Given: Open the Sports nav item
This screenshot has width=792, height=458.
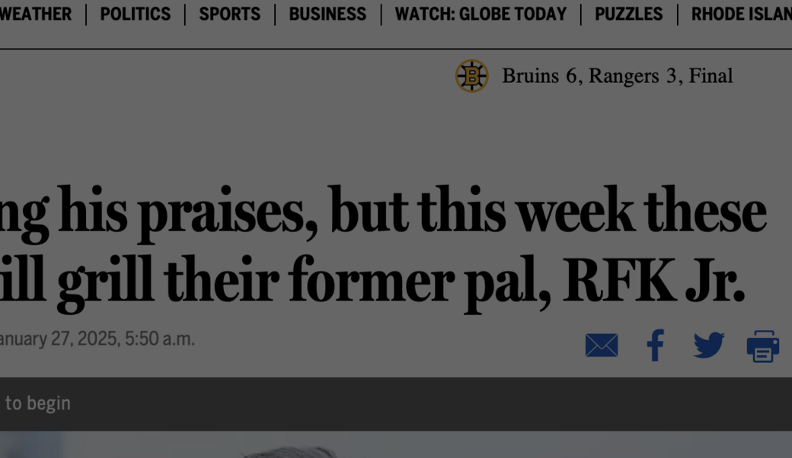Looking at the screenshot, I should click(229, 14).
